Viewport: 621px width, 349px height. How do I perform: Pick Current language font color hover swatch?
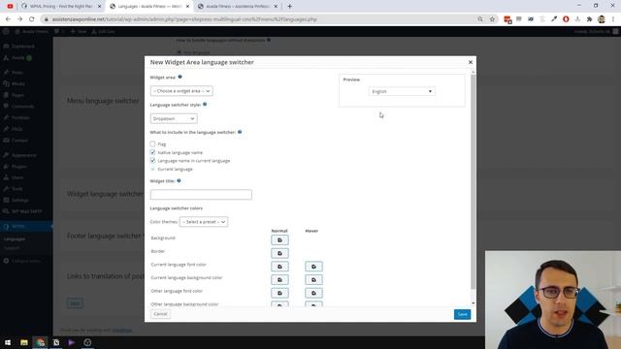coord(313,267)
